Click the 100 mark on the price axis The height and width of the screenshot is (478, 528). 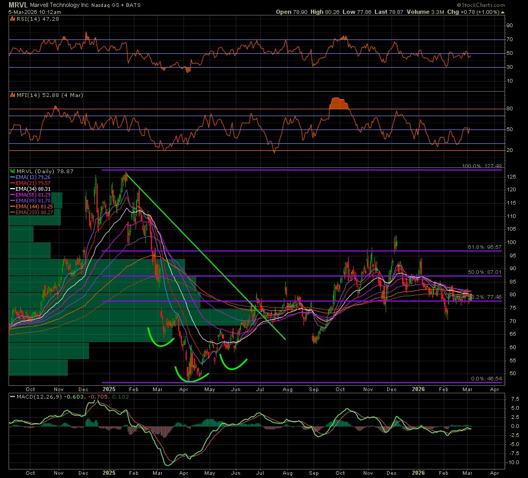tap(511, 242)
